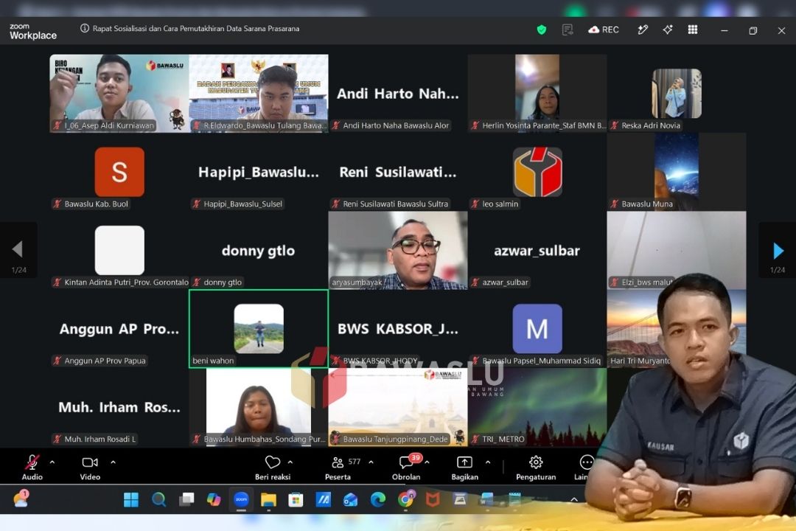Open the meeting information icon
796x531 pixels.
coord(85,29)
